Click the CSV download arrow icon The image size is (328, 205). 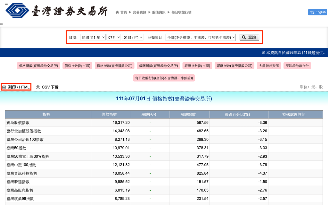tap(38, 87)
